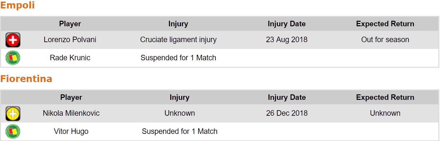This screenshot has height=141, width=440.
Task: Click Nikola Milenkovic player name
Action: (71, 113)
